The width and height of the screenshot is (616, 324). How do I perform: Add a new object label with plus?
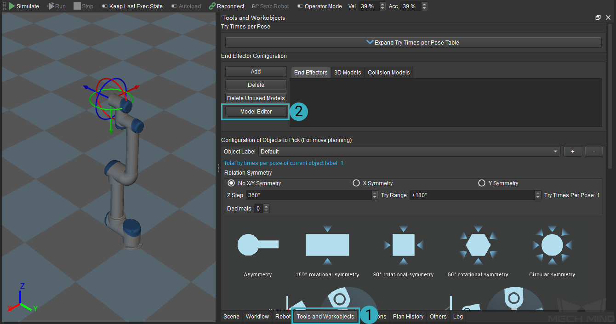coord(573,152)
